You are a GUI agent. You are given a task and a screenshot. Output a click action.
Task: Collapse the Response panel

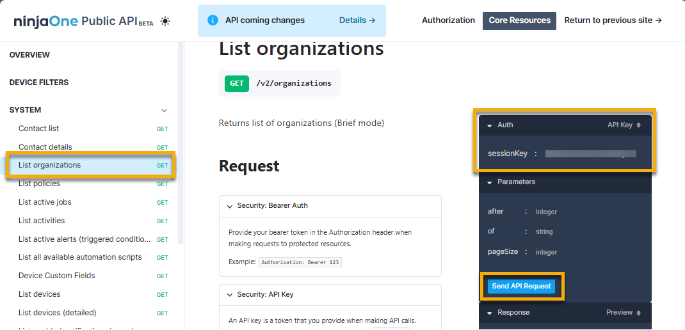click(x=489, y=313)
